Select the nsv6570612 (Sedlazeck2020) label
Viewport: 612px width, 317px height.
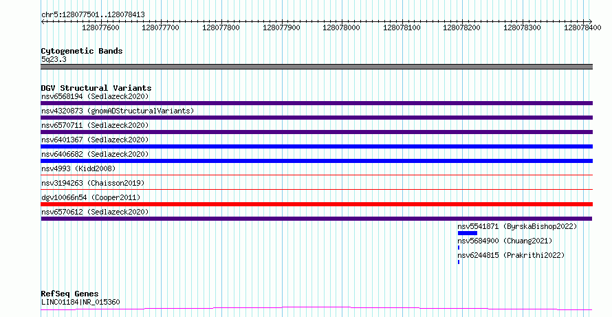tap(95, 212)
